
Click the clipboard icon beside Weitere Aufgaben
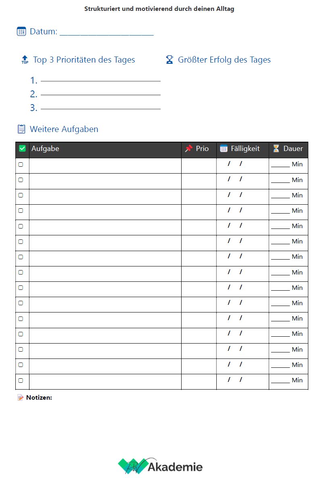click(21, 129)
